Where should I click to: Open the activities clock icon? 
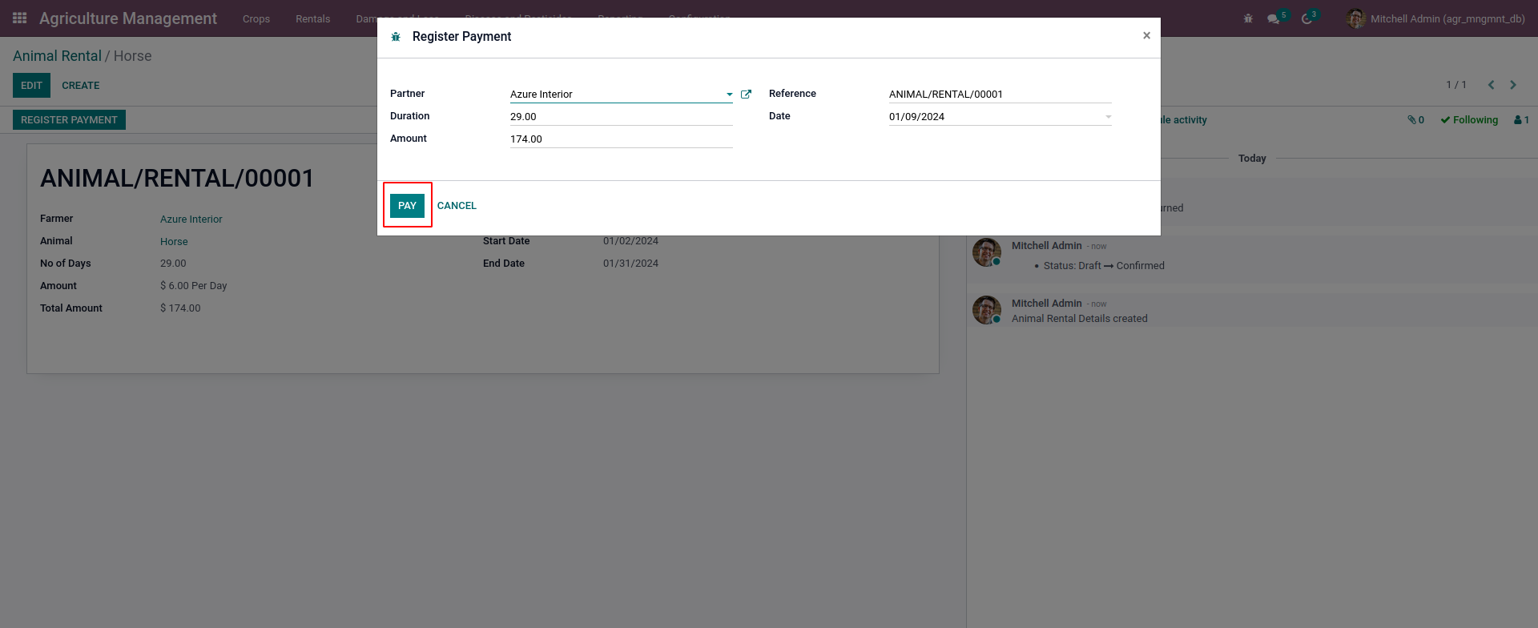1307,18
